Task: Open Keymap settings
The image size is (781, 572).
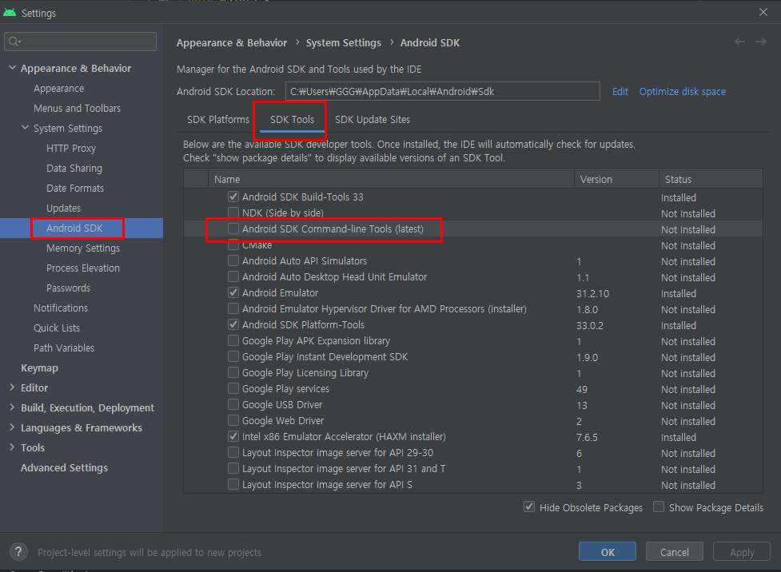Action: tap(39, 368)
